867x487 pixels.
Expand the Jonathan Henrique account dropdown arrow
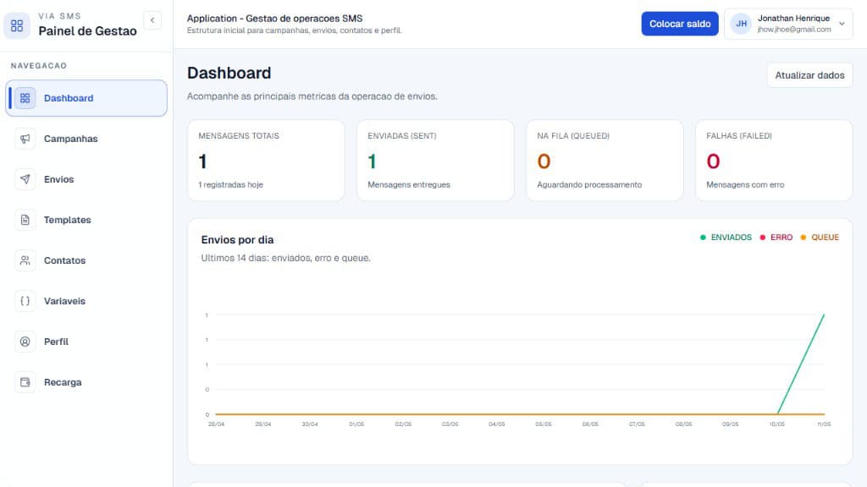[x=842, y=24]
